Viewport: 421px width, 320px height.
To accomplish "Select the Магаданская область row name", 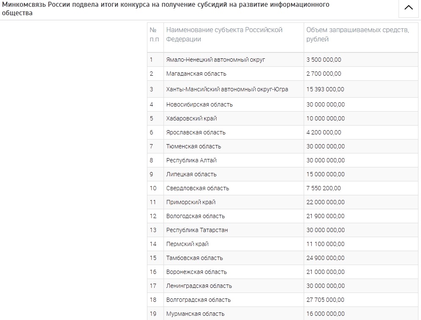I will tap(196, 74).
